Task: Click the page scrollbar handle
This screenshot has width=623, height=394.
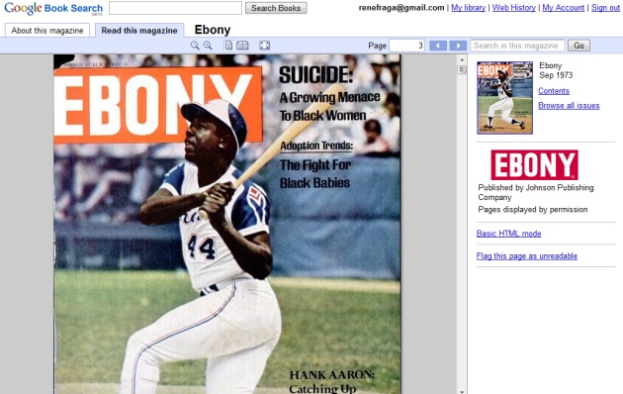Action: pos(462,70)
